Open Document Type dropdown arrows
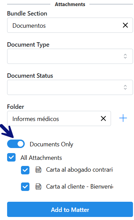The width and height of the screenshot is (134, 220). (125, 56)
